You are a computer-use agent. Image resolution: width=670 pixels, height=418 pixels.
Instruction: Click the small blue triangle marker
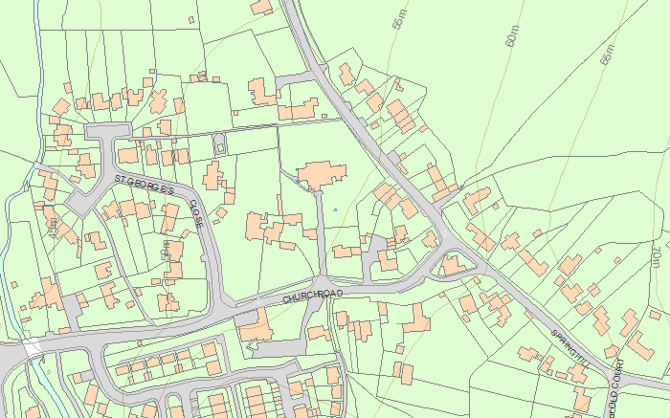335,209
